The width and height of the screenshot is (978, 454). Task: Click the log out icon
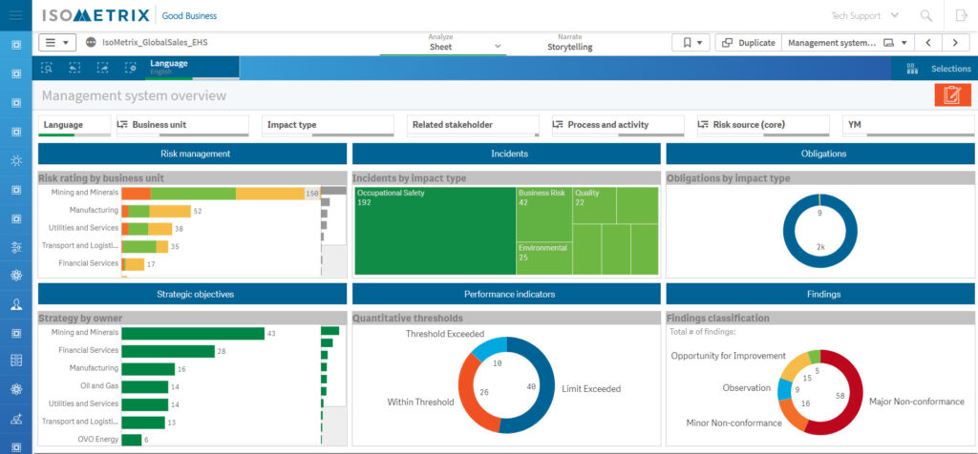point(961,15)
